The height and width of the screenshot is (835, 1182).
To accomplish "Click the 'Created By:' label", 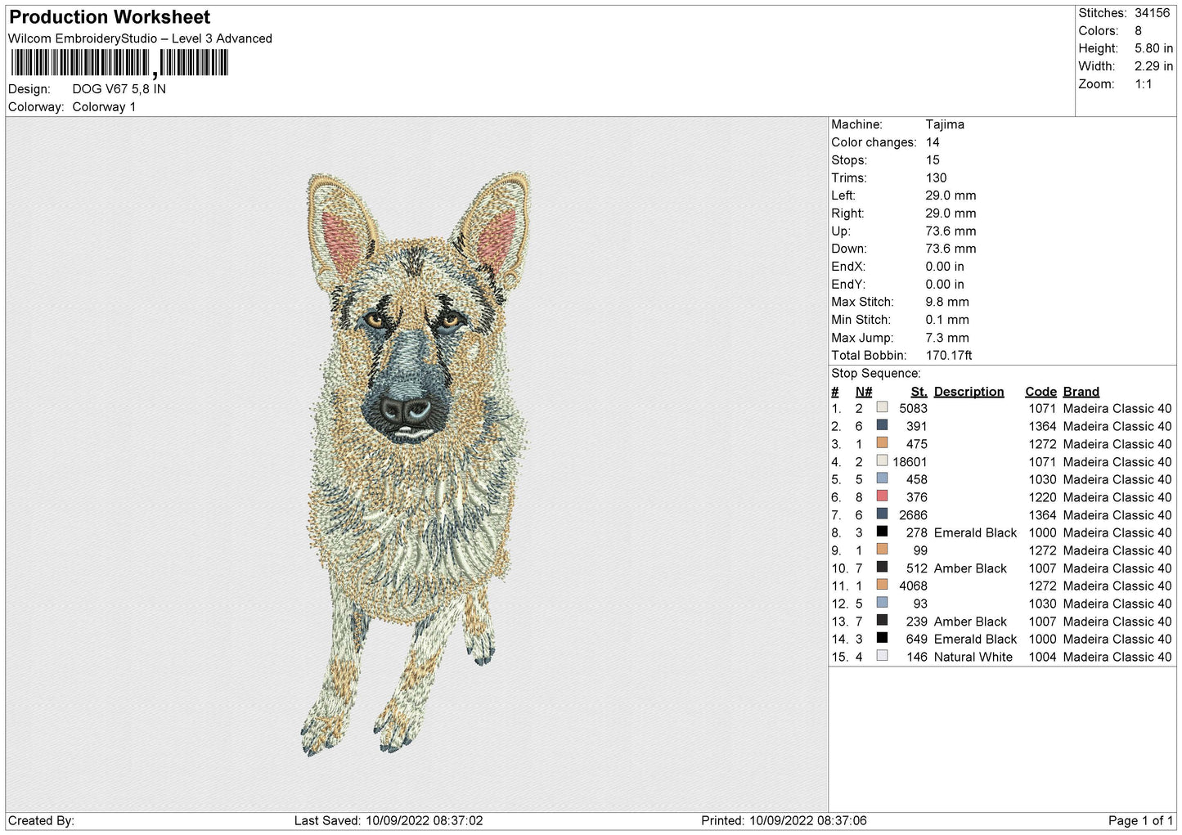I will coord(41,821).
